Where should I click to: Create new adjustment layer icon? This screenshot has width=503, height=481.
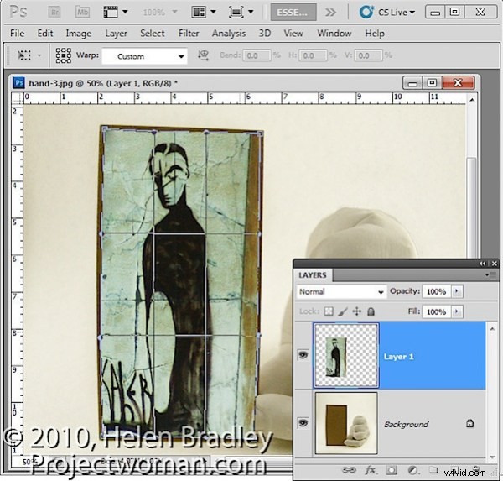pyautogui.click(x=412, y=470)
